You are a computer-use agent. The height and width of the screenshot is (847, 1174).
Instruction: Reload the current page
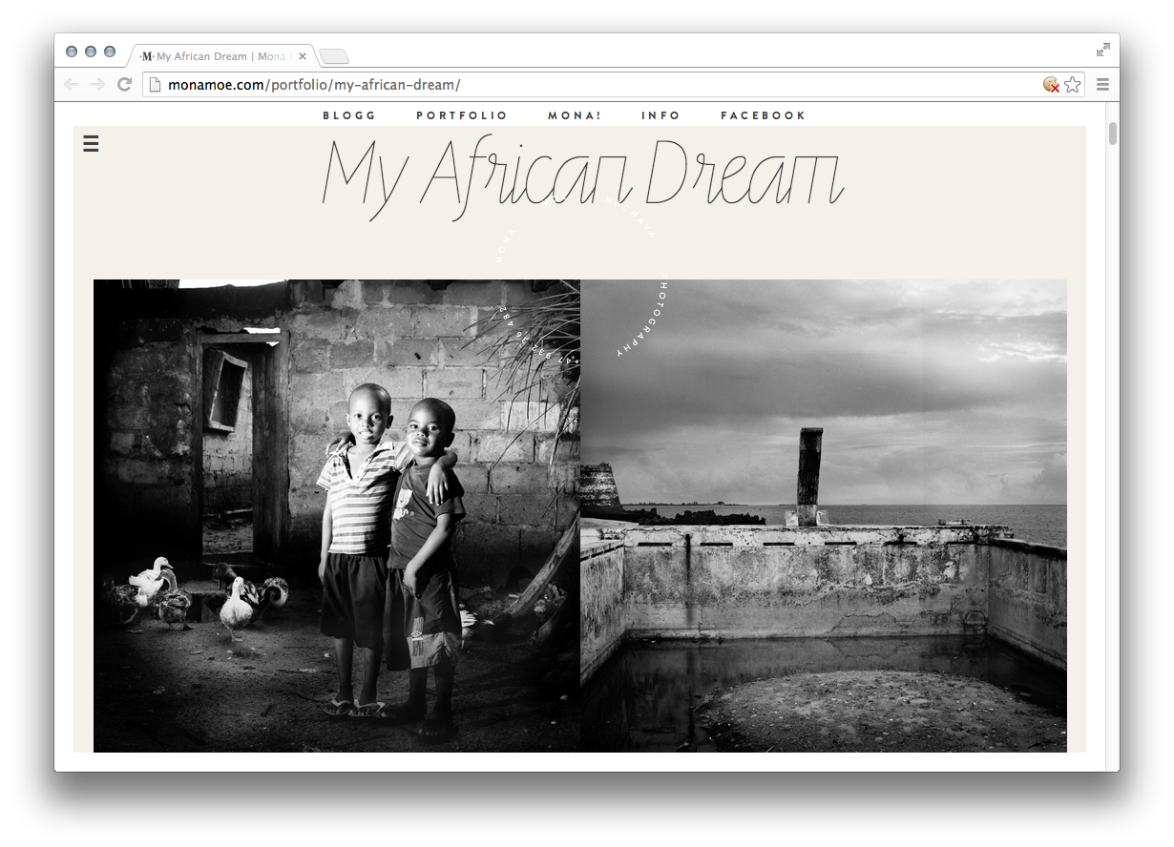tap(124, 85)
